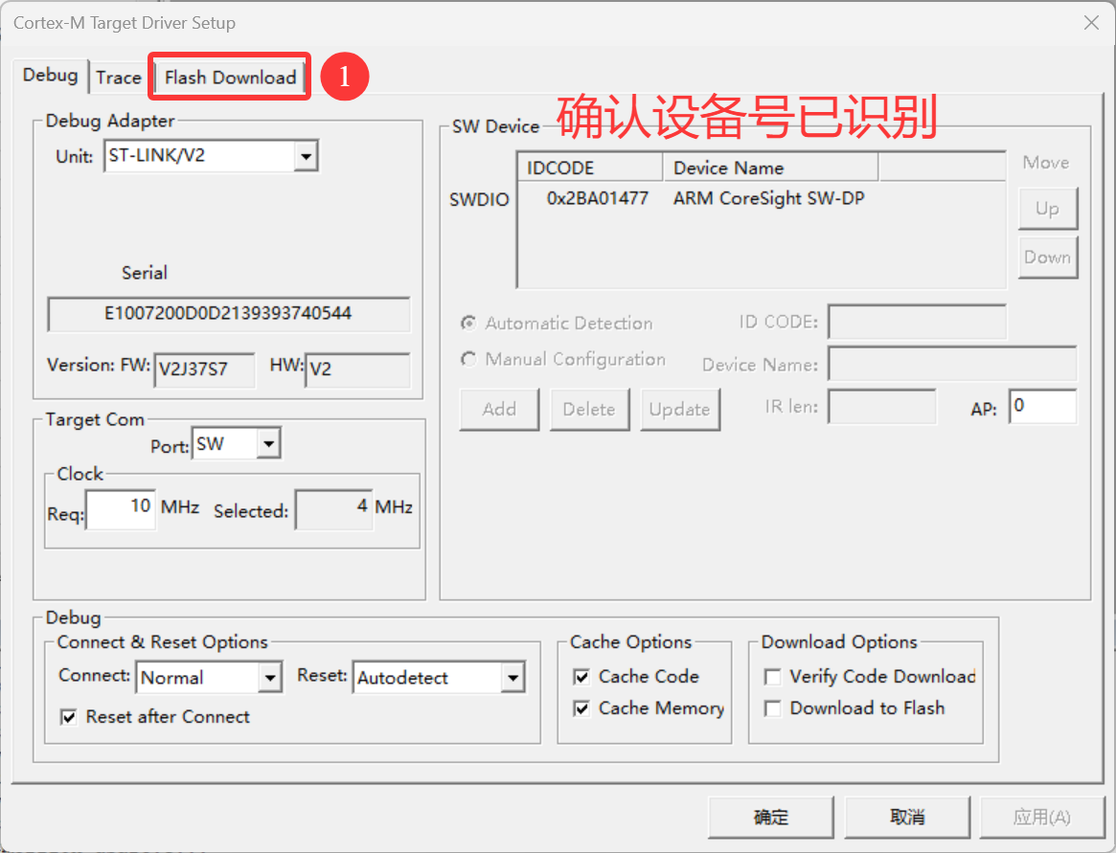
Task: Expand the Connect Normal dropdown
Action: coord(270,678)
